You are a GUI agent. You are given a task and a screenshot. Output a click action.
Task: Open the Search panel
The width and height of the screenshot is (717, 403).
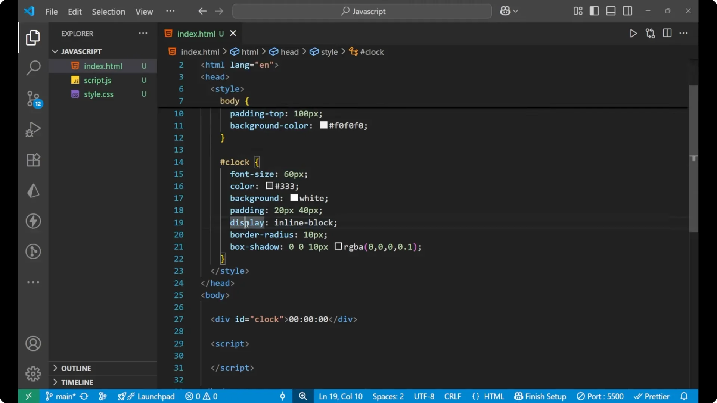pos(33,68)
